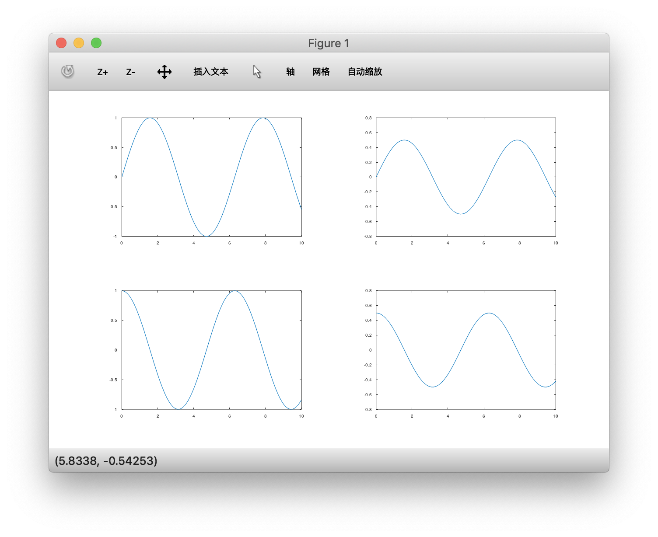Apply 自动缩放 autoscale
The height and width of the screenshot is (537, 658).
pyautogui.click(x=365, y=72)
